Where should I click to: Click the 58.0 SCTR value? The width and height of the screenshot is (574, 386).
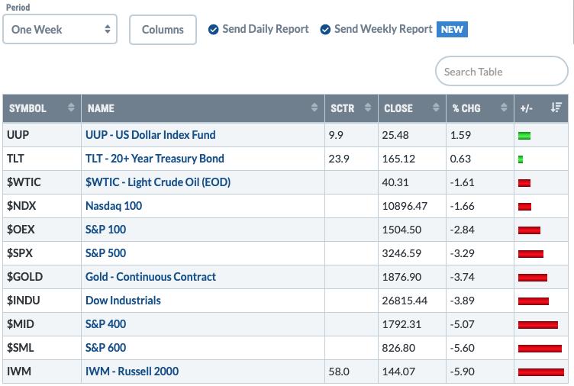click(339, 372)
